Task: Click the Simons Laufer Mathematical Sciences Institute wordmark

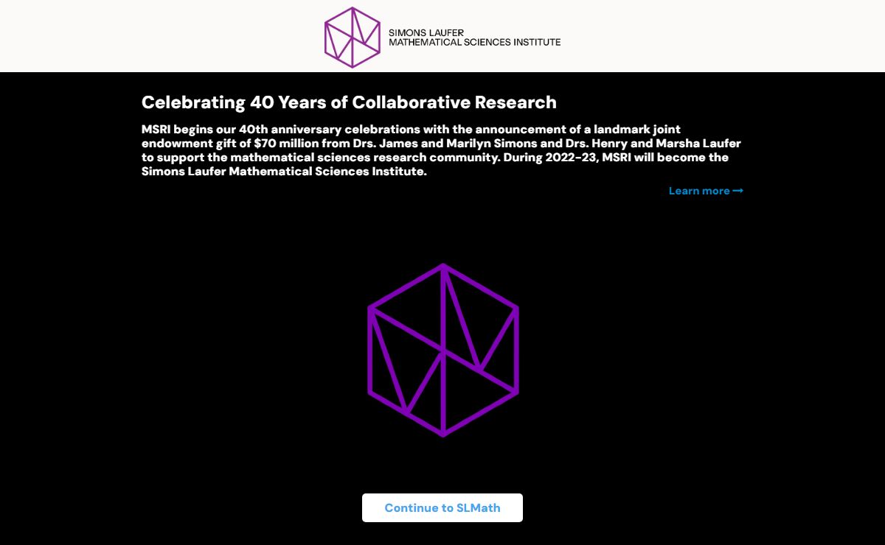Action: pos(474,37)
